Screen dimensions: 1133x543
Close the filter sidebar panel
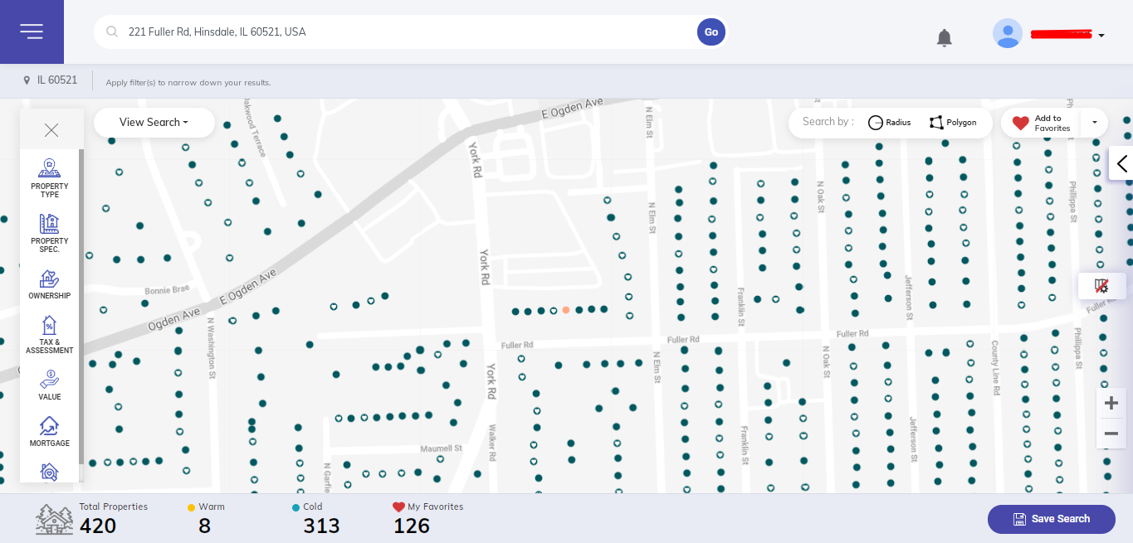click(x=51, y=130)
